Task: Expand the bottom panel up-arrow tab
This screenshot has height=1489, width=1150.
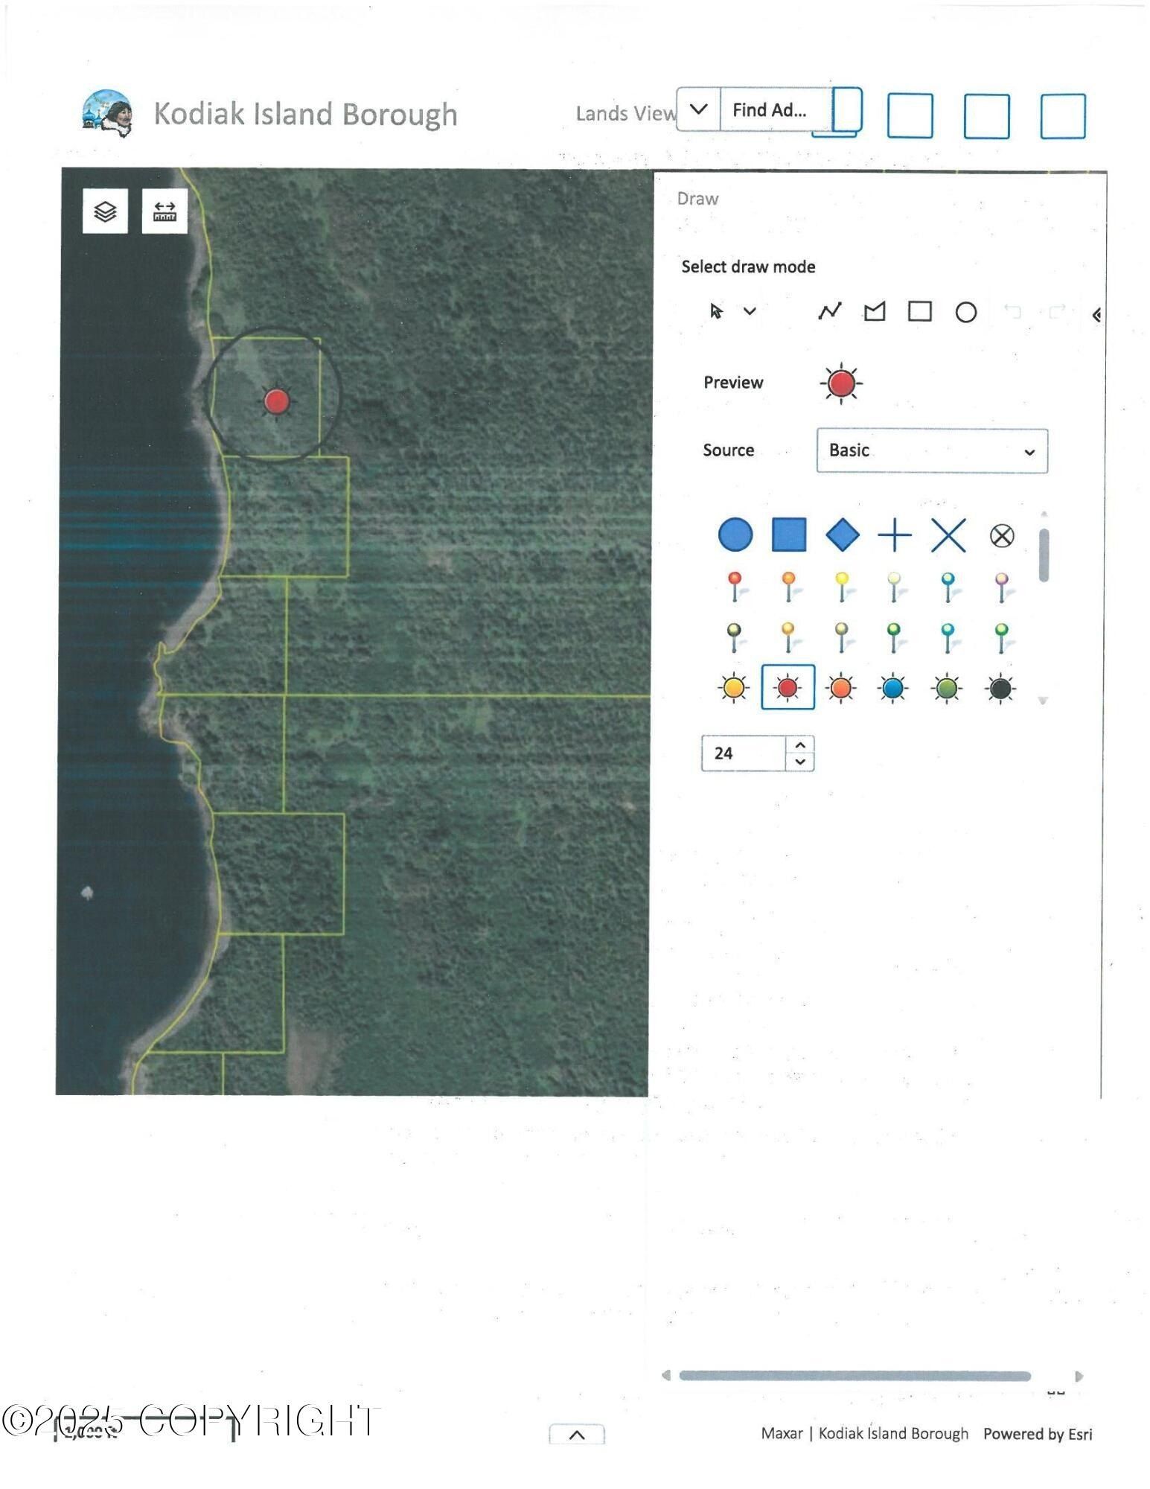Action: tap(576, 1435)
